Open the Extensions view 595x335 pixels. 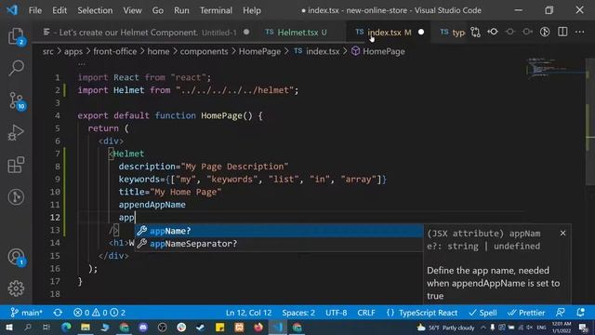point(16,165)
